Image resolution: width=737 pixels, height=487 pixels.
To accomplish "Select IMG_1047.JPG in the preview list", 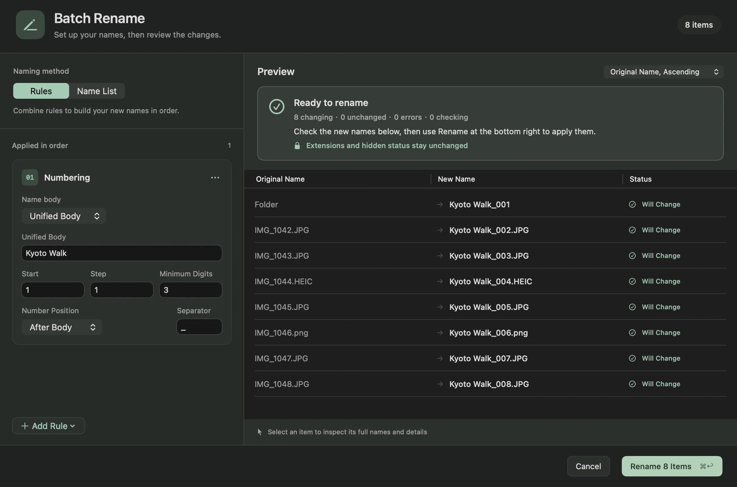I will point(281,358).
